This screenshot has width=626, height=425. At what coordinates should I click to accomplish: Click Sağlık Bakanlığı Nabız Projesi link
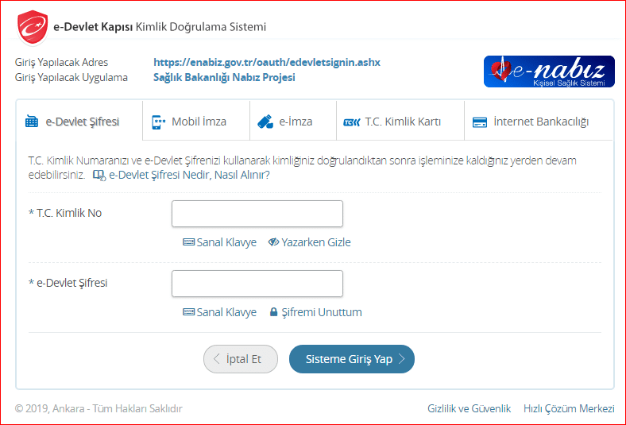point(224,77)
